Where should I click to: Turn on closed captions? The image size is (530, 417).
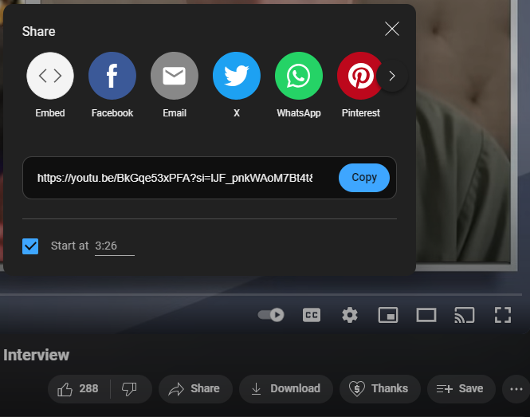pyautogui.click(x=312, y=315)
